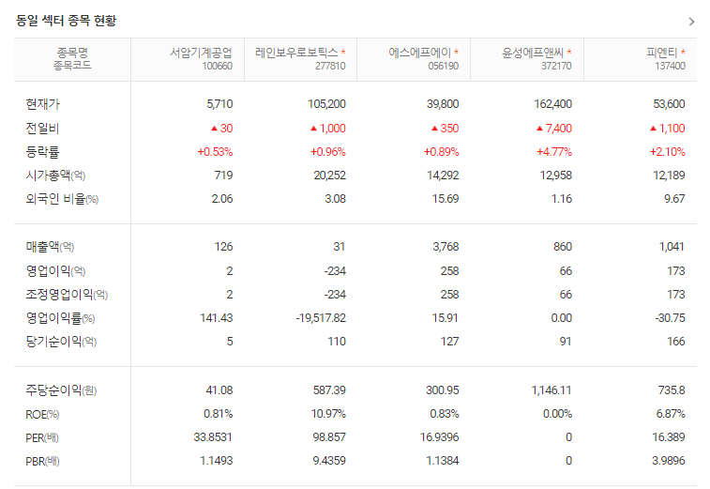The width and height of the screenshot is (710, 489).
Task: Select operating margin value 141.43
Action: pos(217,318)
